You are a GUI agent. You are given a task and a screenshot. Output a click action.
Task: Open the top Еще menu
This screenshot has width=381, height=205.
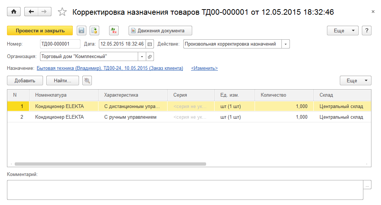(342, 30)
